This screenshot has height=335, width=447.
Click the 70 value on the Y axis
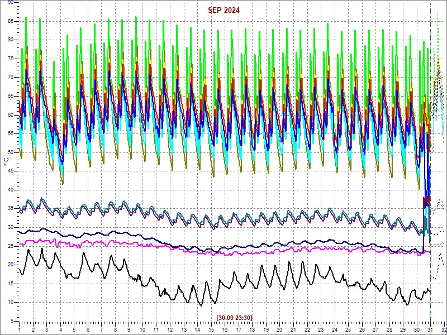[11, 78]
